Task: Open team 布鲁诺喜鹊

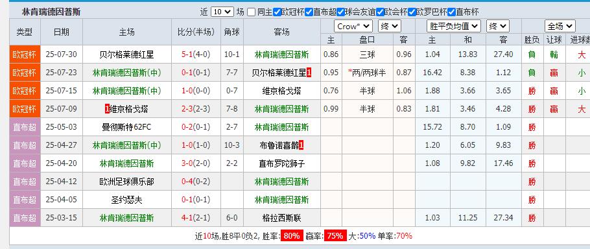Action: 279,145
